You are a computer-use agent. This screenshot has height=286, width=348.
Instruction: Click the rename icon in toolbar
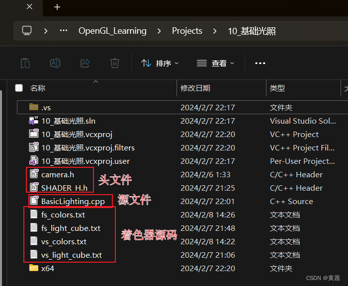click(x=55, y=63)
